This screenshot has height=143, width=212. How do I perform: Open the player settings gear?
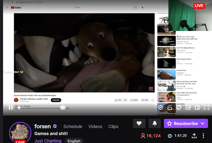(x=160, y=107)
